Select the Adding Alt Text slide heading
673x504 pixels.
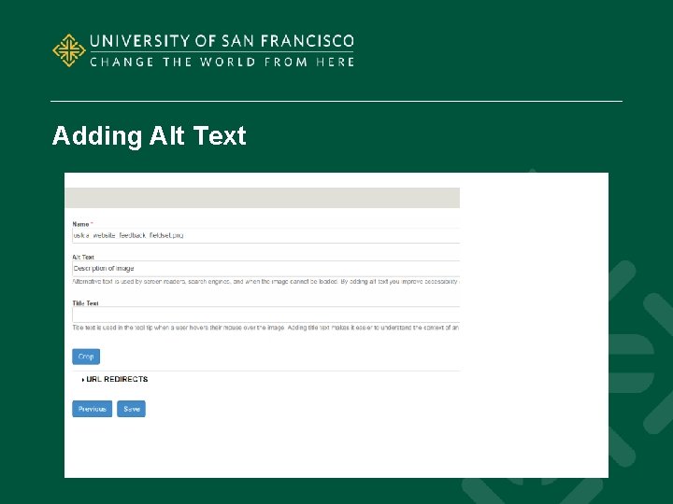click(x=149, y=136)
